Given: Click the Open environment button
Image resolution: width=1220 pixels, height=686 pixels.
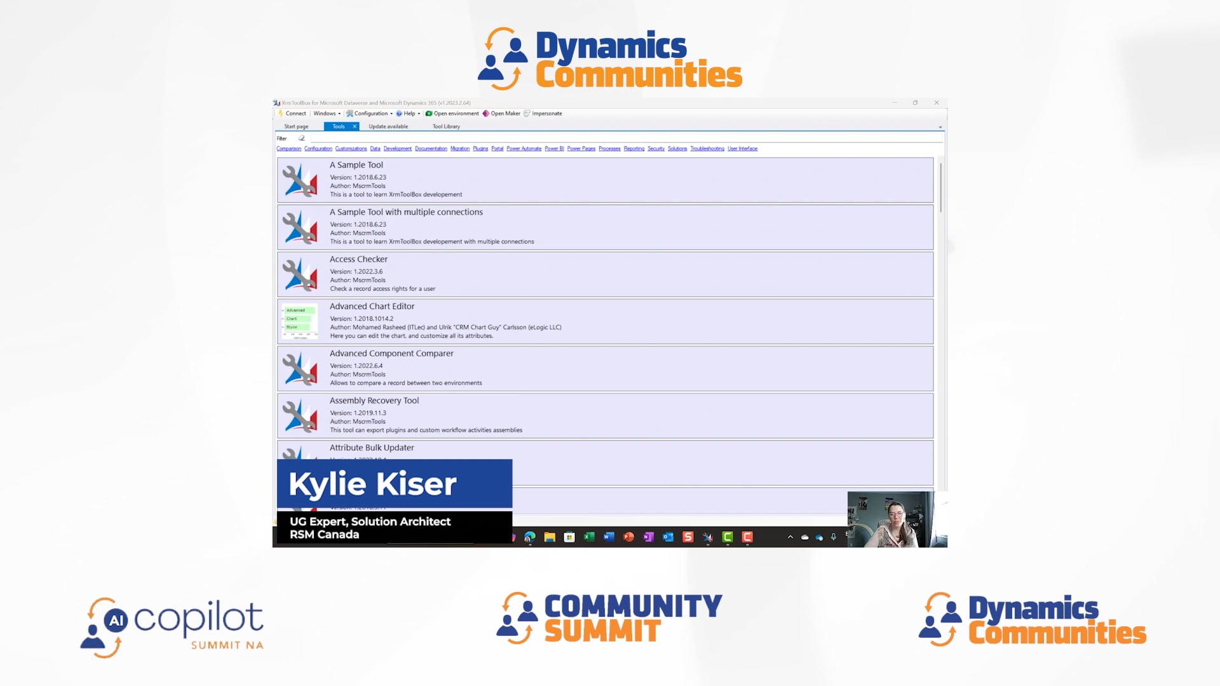Looking at the screenshot, I should [x=452, y=114].
